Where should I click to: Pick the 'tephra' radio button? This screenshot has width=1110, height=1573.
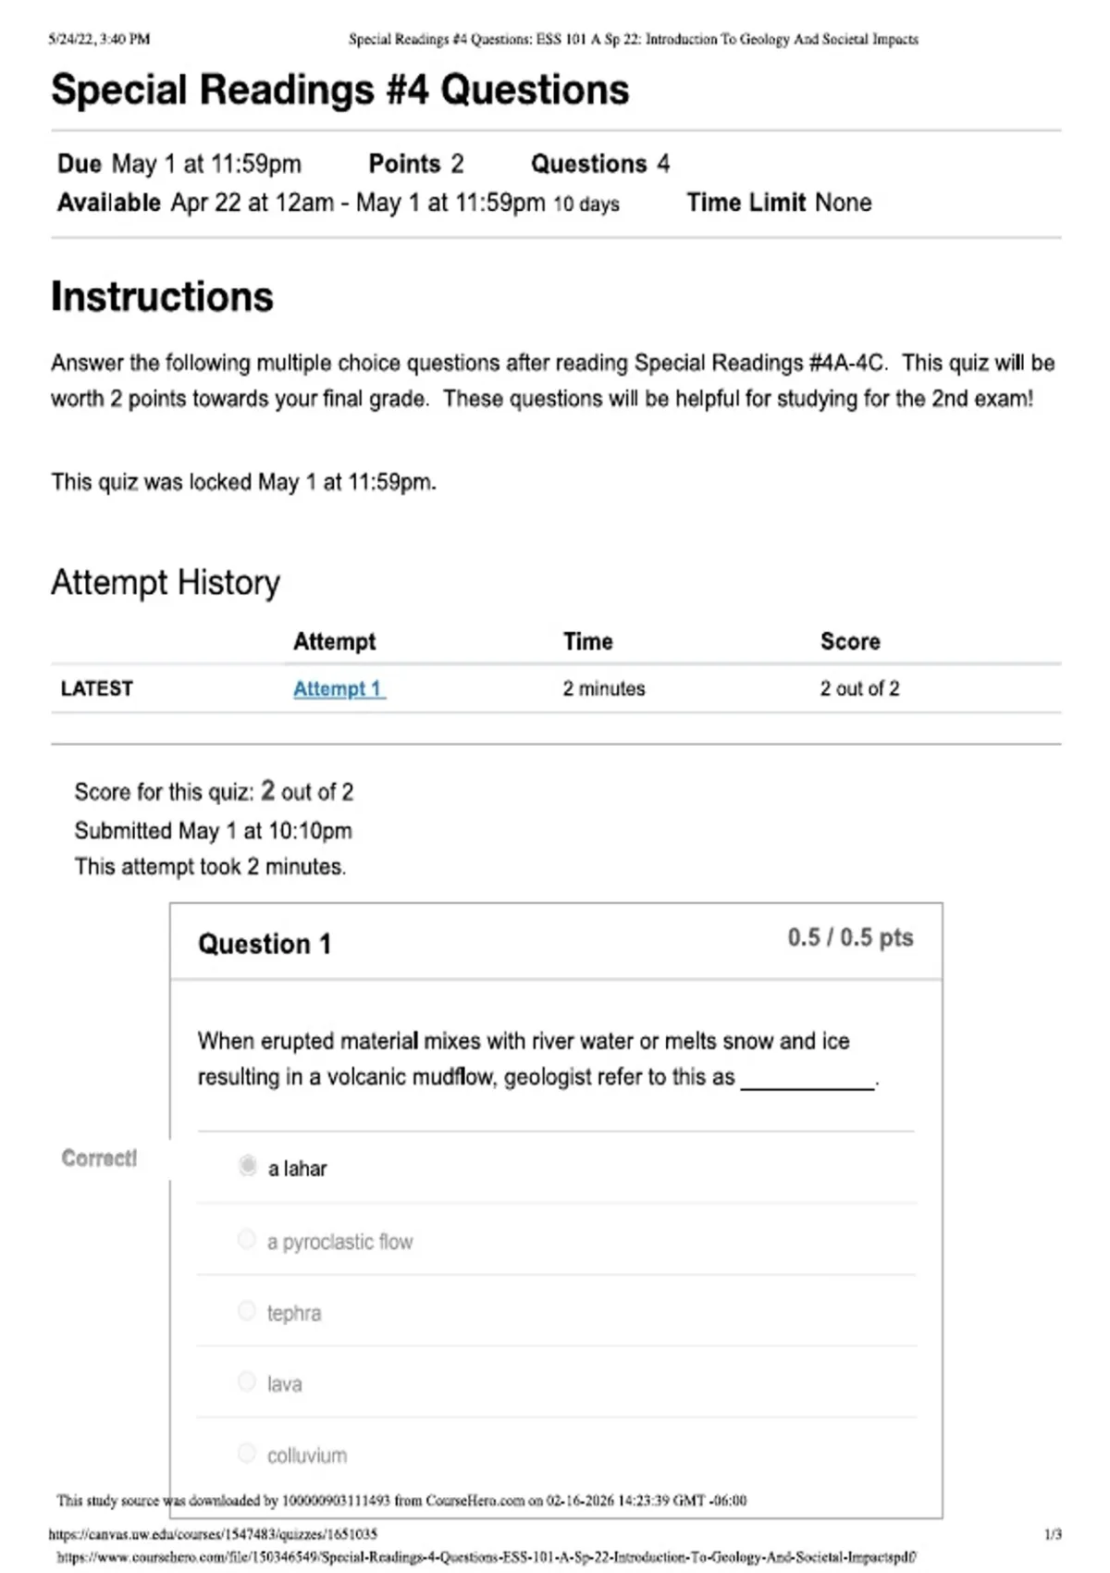246,1310
